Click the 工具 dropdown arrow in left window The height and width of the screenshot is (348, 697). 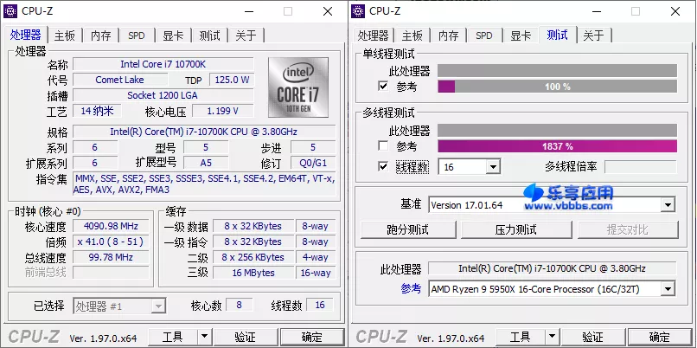click(204, 337)
